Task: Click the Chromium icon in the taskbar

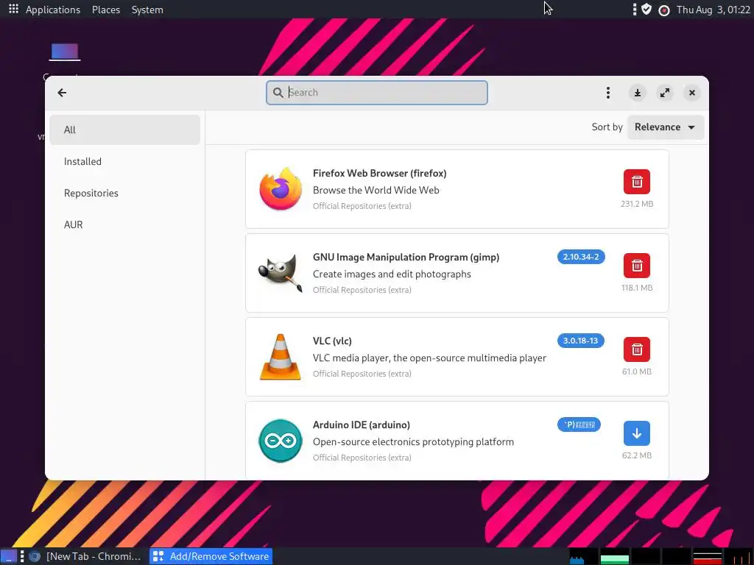Action: pyautogui.click(x=34, y=557)
